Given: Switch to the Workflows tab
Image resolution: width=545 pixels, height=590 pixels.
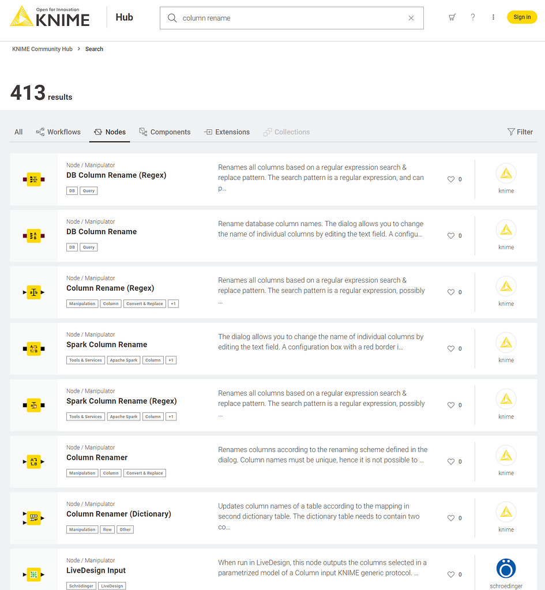Looking at the screenshot, I should coord(58,131).
